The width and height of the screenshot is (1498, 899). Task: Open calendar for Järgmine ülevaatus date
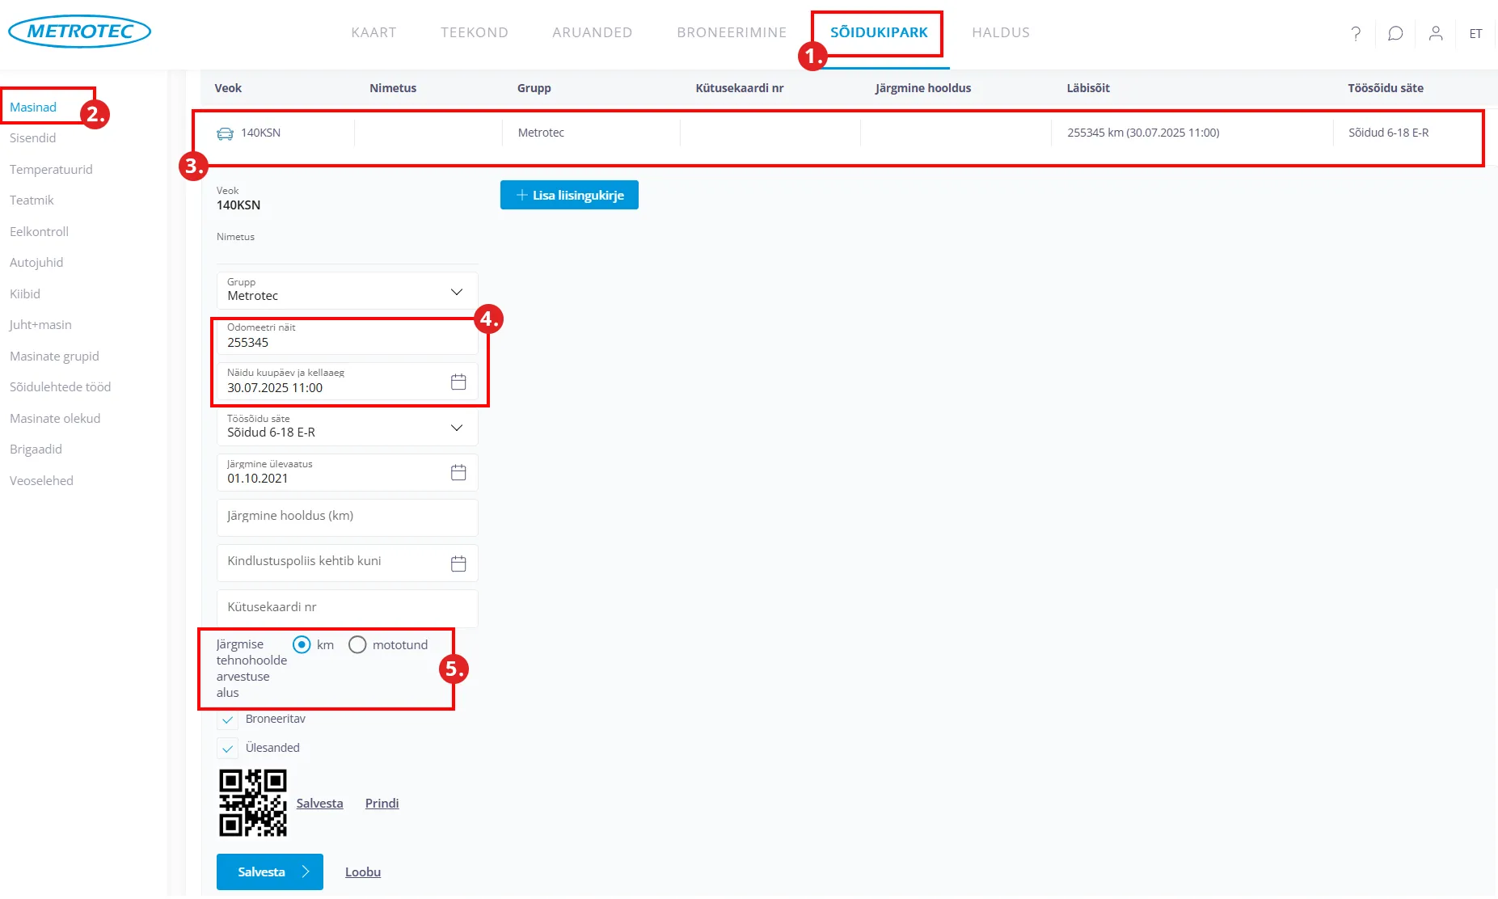pyautogui.click(x=458, y=472)
